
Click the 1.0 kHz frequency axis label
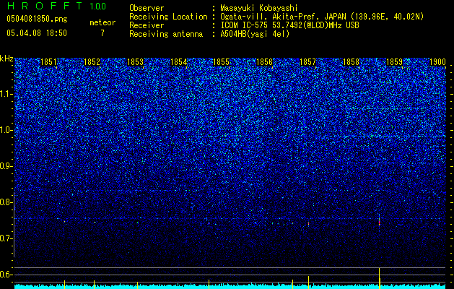click(x=6, y=131)
